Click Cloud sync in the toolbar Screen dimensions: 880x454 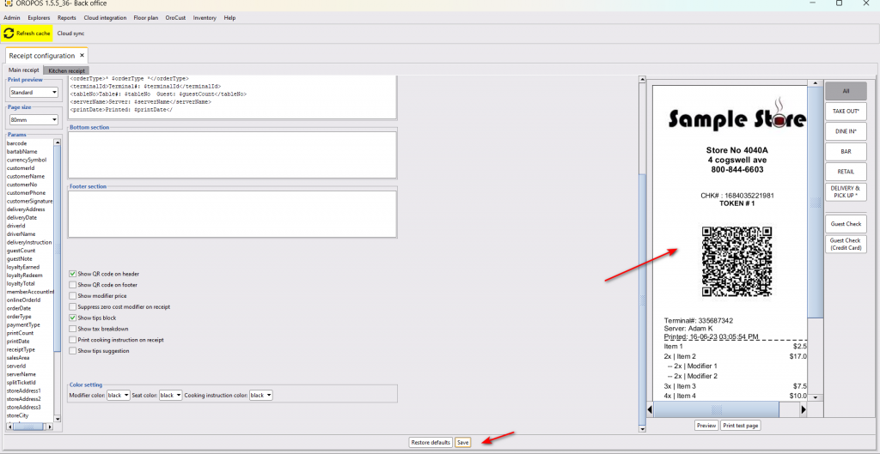coord(70,33)
